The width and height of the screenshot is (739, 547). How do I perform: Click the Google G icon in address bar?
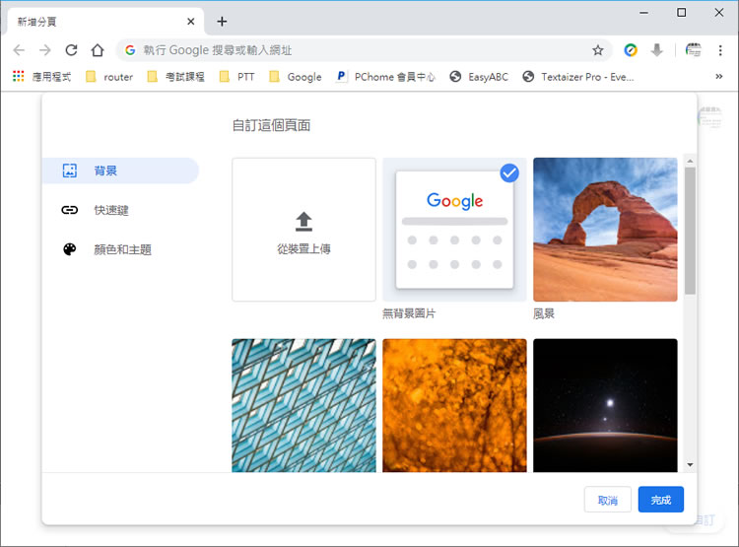click(x=130, y=50)
